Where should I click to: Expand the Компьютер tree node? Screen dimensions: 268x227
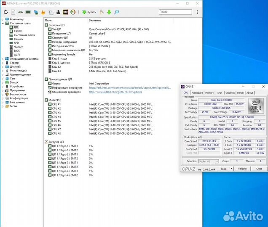tap(3, 19)
